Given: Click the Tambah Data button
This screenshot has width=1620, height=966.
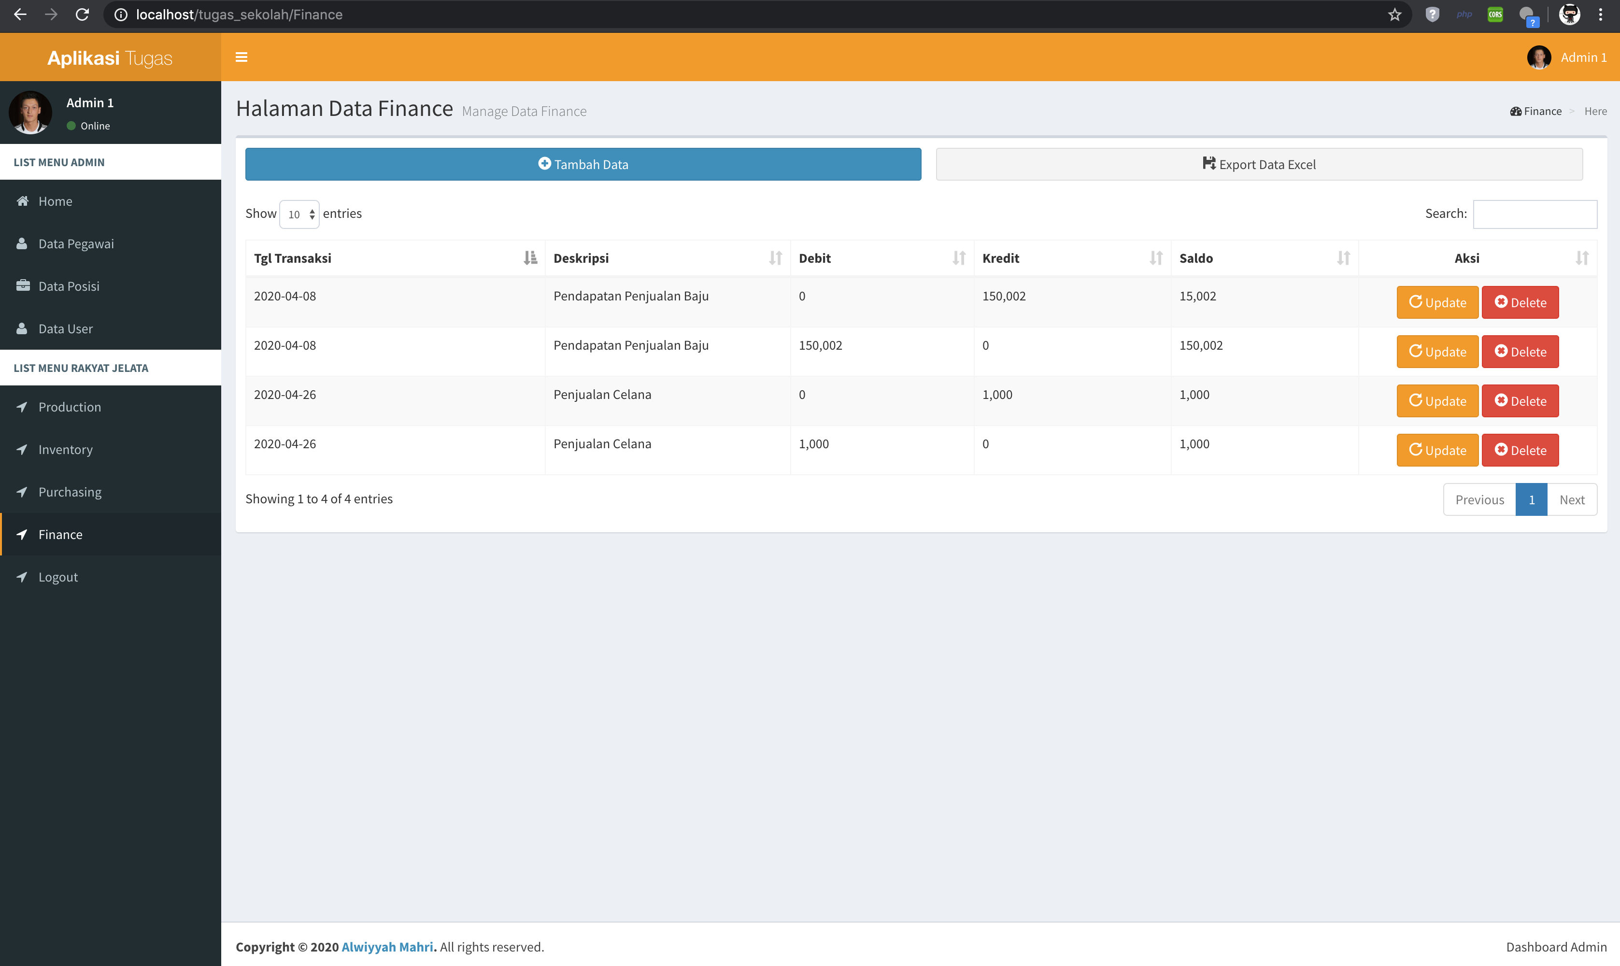Looking at the screenshot, I should (583, 165).
